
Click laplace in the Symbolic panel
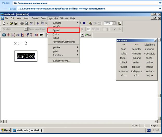136,67
